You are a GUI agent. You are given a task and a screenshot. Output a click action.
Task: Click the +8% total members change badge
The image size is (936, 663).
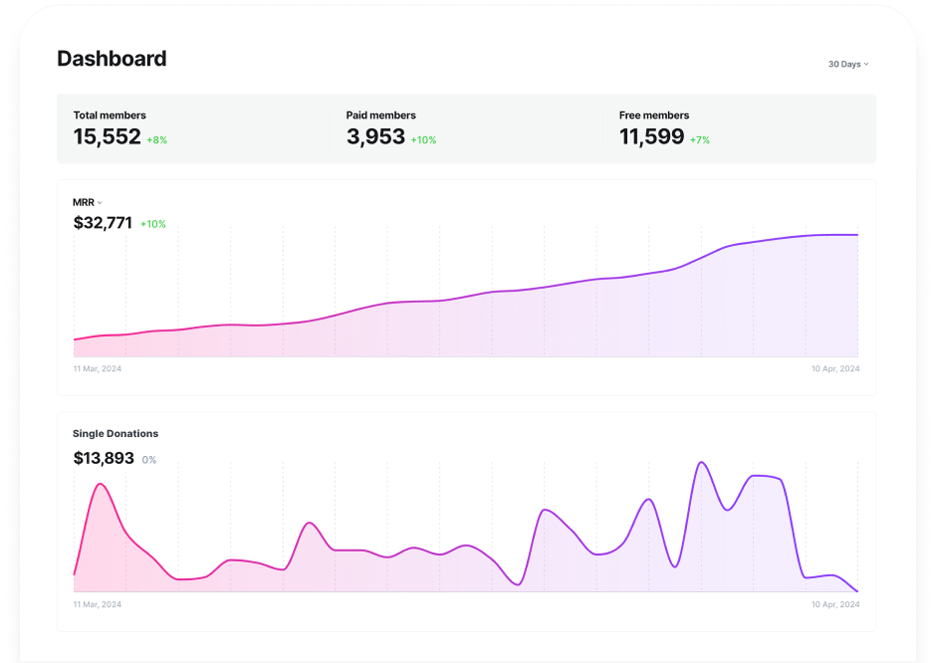(156, 140)
